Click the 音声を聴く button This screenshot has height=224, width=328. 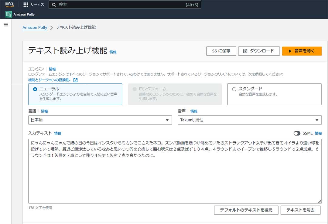(x=302, y=51)
